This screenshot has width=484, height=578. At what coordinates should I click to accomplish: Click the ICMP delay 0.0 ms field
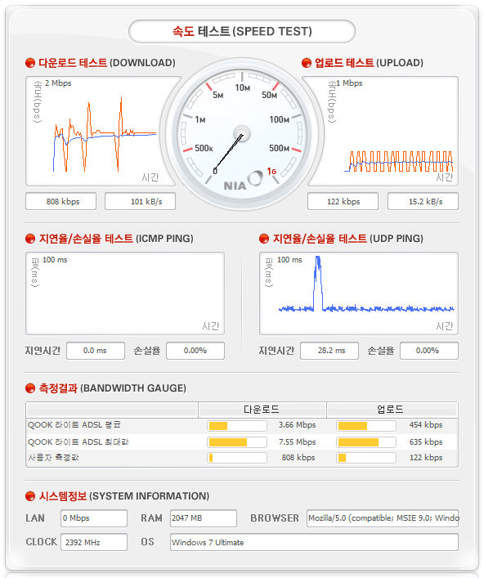pyautogui.click(x=96, y=351)
